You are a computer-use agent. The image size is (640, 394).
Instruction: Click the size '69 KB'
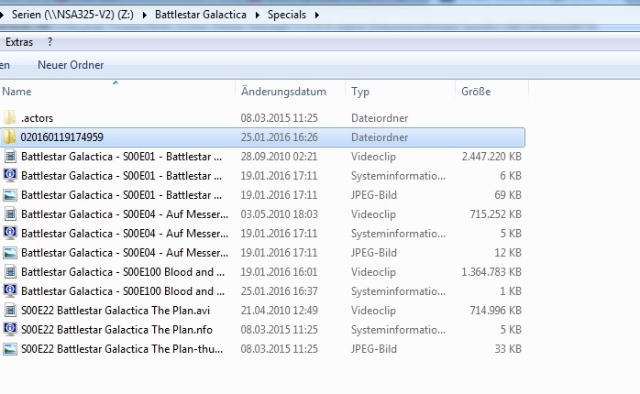508,195
